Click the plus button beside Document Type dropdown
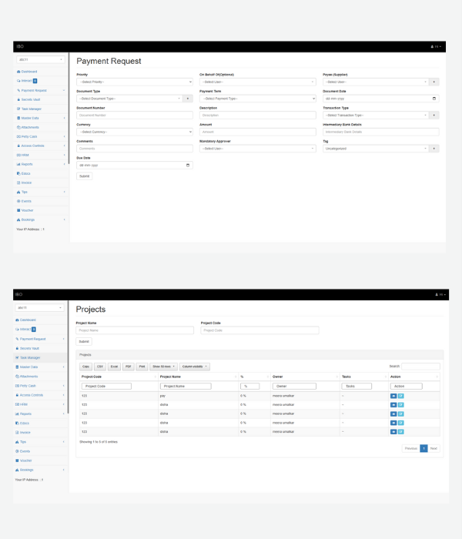The width and height of the screenshot is (462, 539). point(189,99)
